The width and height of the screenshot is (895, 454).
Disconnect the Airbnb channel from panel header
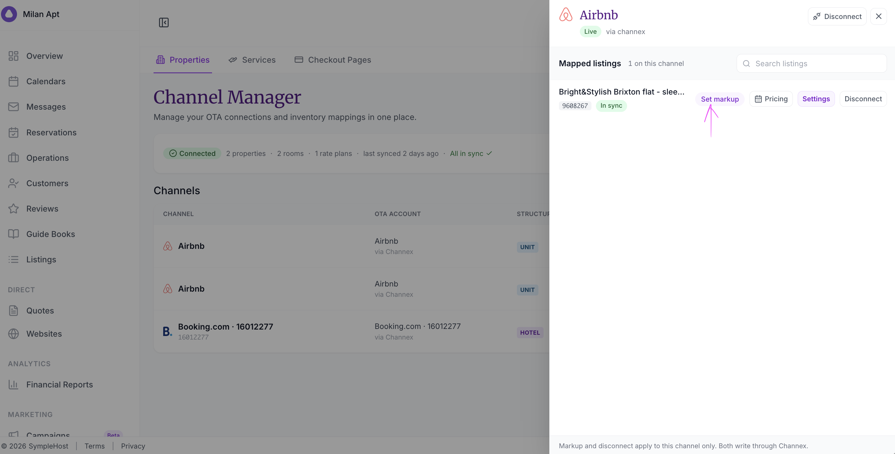(x=837, y=16)
